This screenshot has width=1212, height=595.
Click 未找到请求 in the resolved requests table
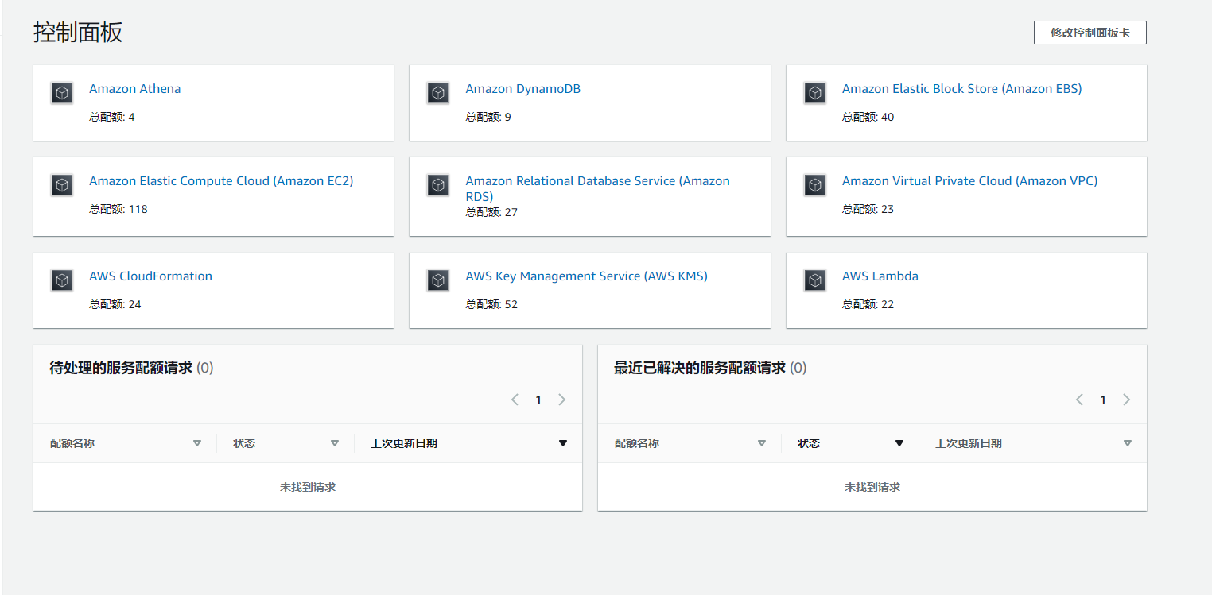[x=872, y=487]
